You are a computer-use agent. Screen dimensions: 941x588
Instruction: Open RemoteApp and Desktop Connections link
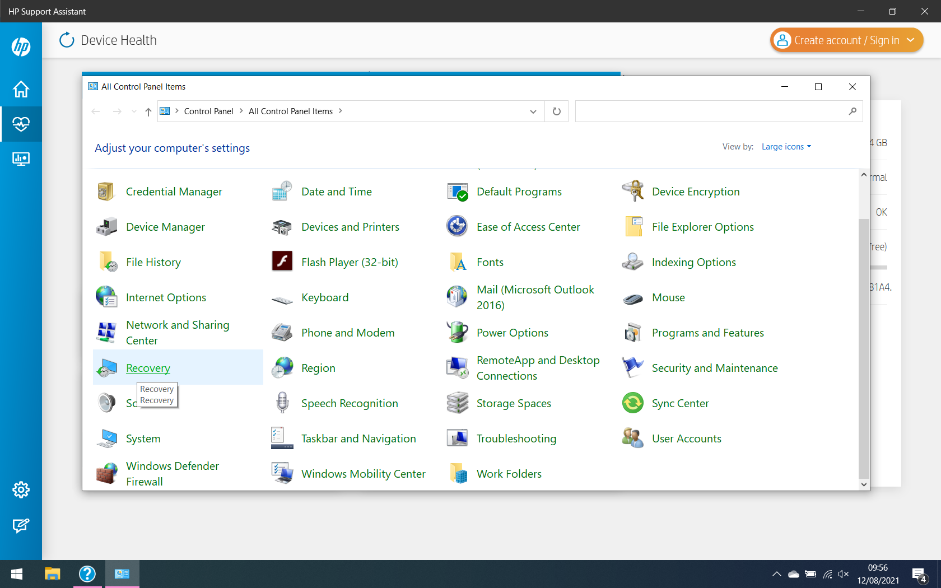(x=538, y=368)
